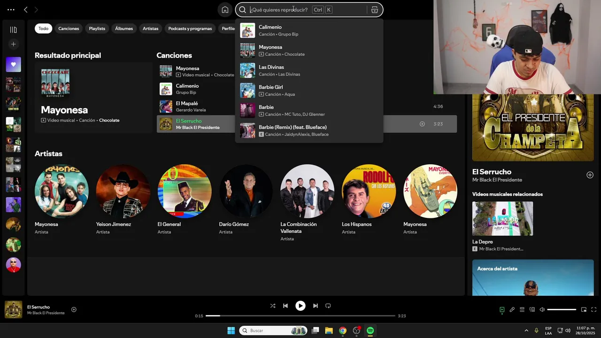Screen dimensions: 601x338
Task: Filter results by Artistas
Action: tap(151, 29)
